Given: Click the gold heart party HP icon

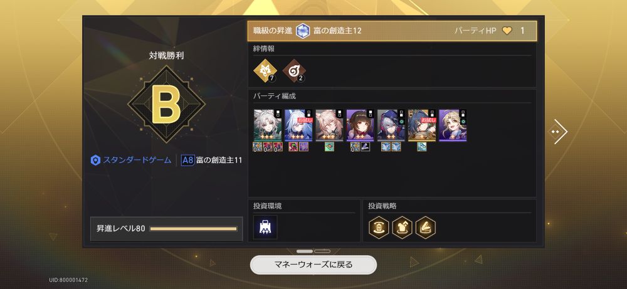Looking at the screenshot, I should [x=507, y=31].
